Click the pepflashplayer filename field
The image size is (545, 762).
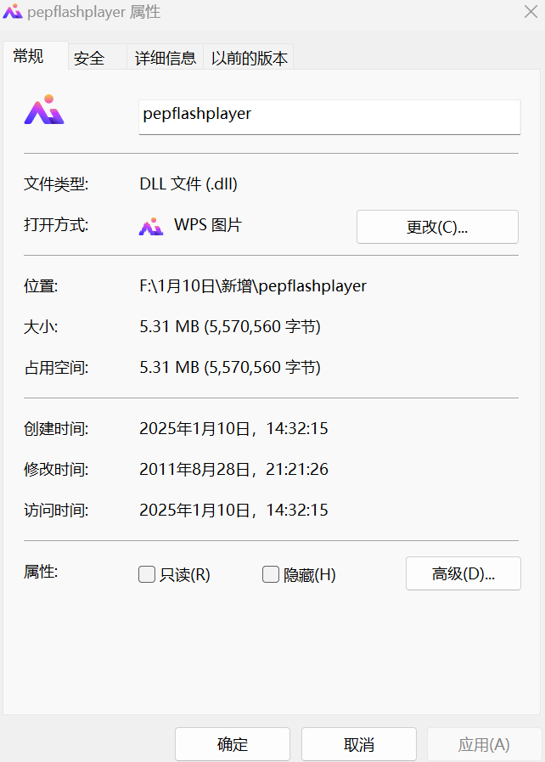click(x=329, y=117)
